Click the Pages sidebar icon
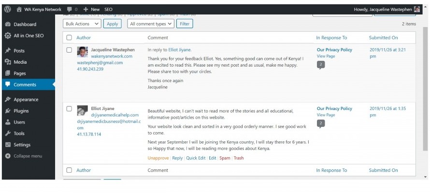Image resolution: width=430 pixels, height=193 pixels. pos(8,73)
